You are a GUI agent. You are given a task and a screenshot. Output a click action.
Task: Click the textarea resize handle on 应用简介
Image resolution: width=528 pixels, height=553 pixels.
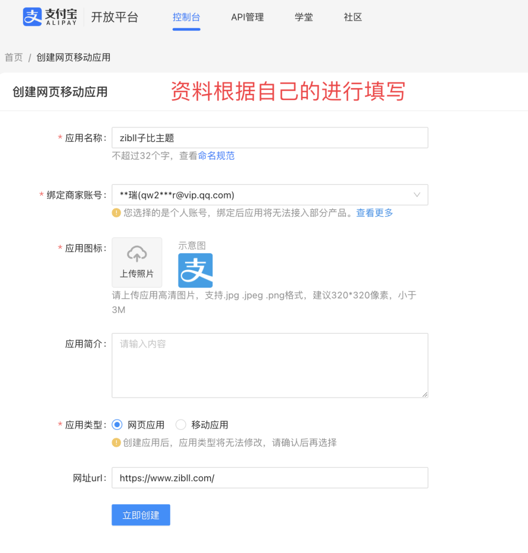(425, 394)
